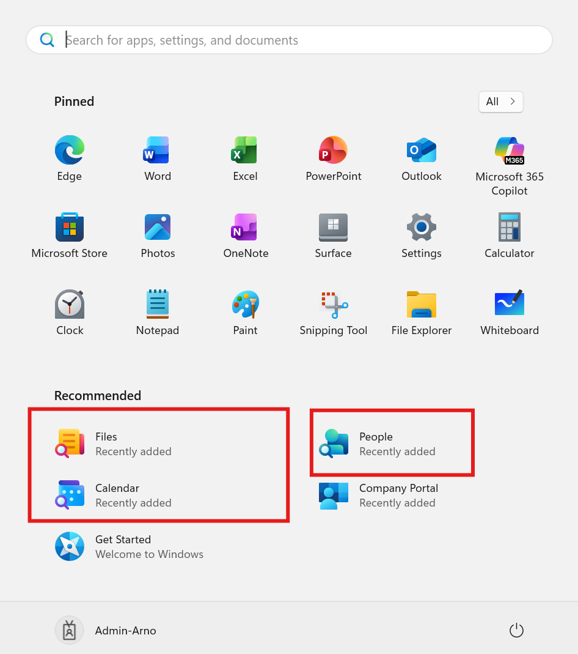Image resolution: width=578 pixels, height=654 pixels.
Task: Start the Calculator
Action: (509, 235)
